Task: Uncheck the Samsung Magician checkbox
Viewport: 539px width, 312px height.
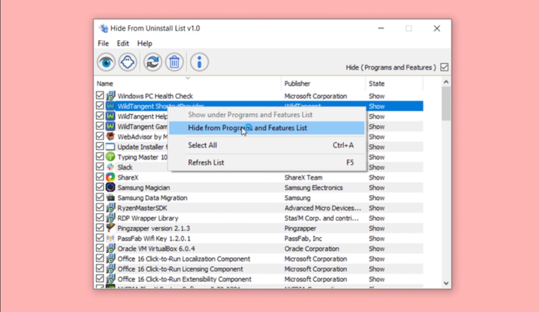Action: coord(100,187)
